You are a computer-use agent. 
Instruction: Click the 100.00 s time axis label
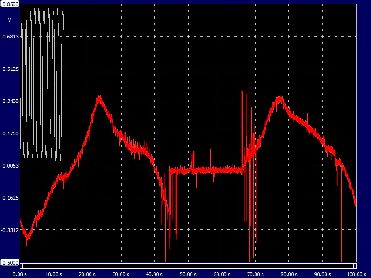coord(356,274)
